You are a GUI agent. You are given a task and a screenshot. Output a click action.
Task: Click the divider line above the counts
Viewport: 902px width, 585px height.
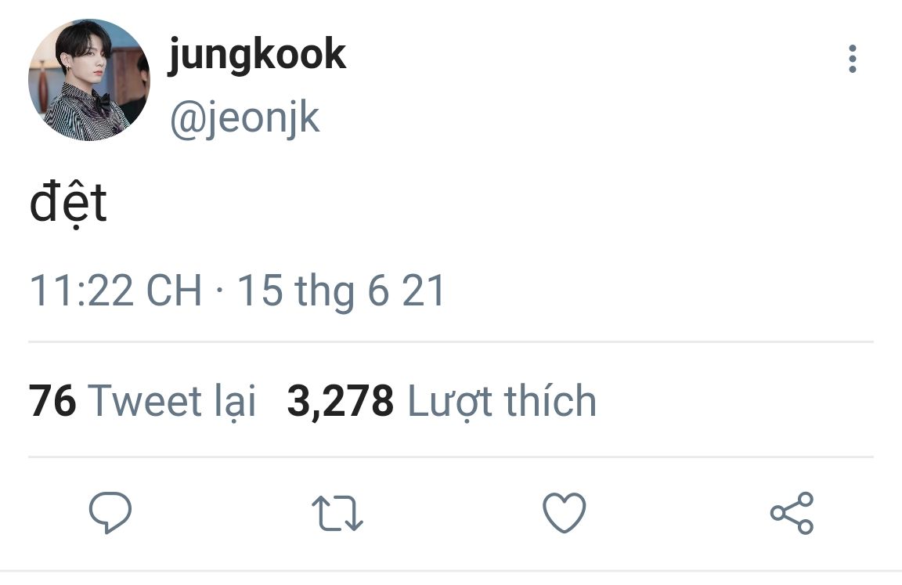(451, 341)
